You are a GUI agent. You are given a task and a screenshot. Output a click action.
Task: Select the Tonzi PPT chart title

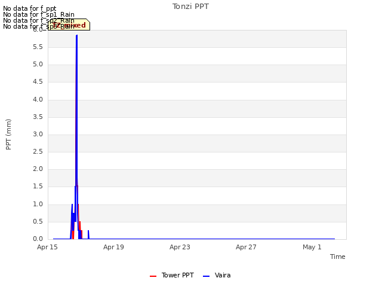click(x=190, y=7)
